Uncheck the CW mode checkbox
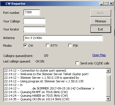Screen dimensions: 115x105 click(x=25, y=46)
